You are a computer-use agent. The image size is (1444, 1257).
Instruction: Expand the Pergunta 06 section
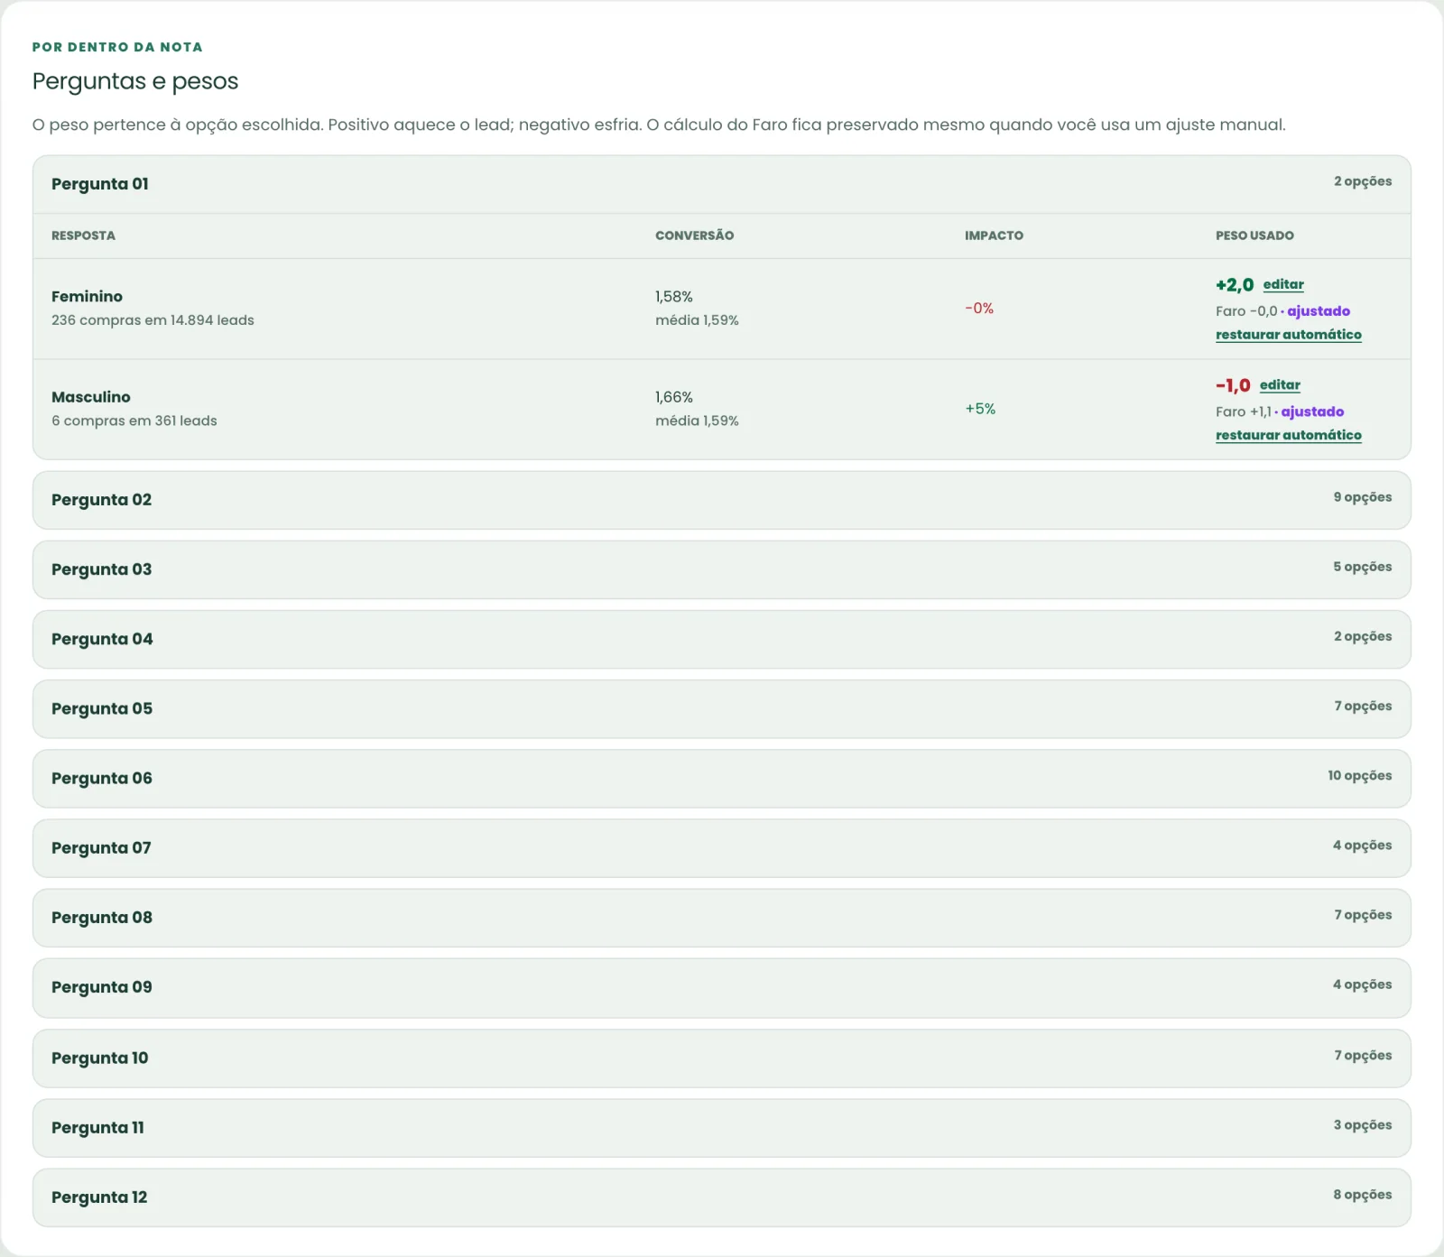721,778
